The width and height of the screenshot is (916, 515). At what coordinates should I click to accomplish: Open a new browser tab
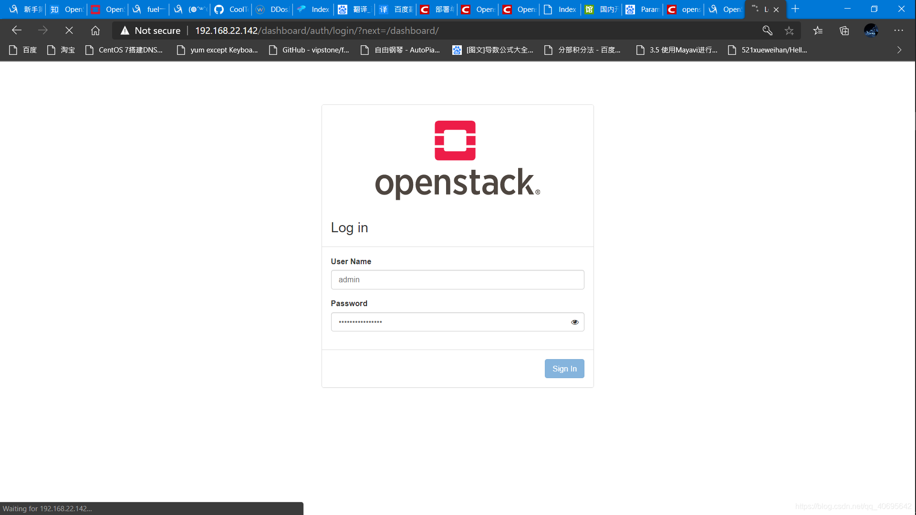pyautogui.click(x=795, y=9)
